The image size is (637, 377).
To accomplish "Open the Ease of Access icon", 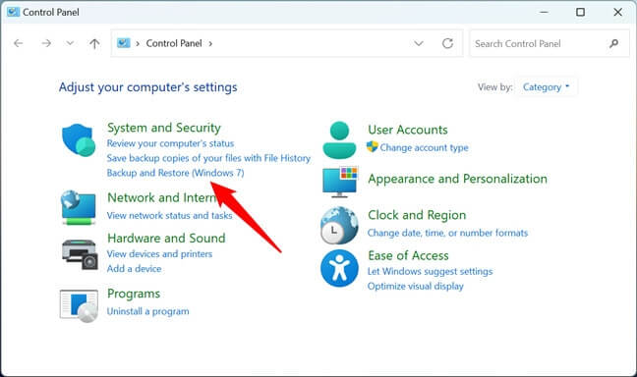I will [339, 268].
